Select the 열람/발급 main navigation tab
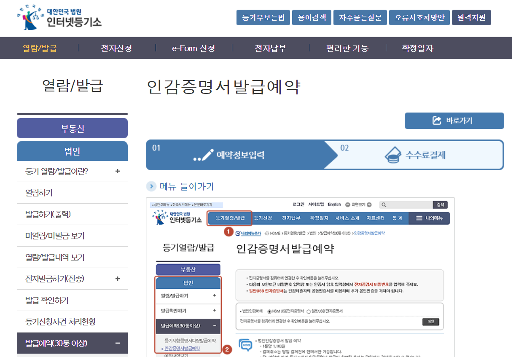Screen dimensions: 516x357 coord(40,48)
